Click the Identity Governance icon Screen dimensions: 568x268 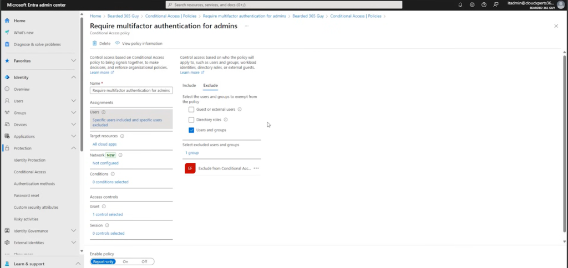pyautogui.click(x=7, y=231)
